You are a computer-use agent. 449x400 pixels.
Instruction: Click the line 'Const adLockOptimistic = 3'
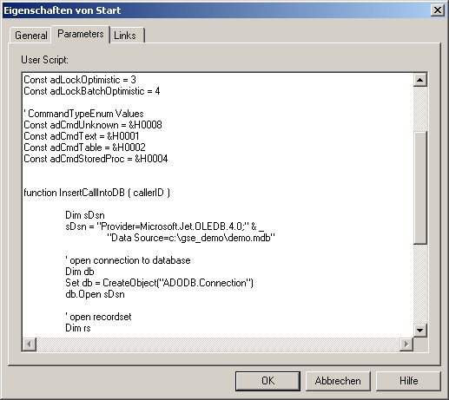(80, 80)
